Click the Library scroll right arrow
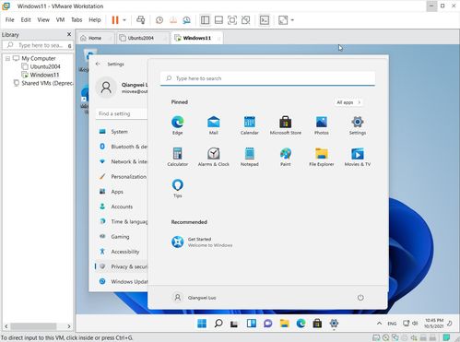460x342 pixels. click(x=69, y=326)
